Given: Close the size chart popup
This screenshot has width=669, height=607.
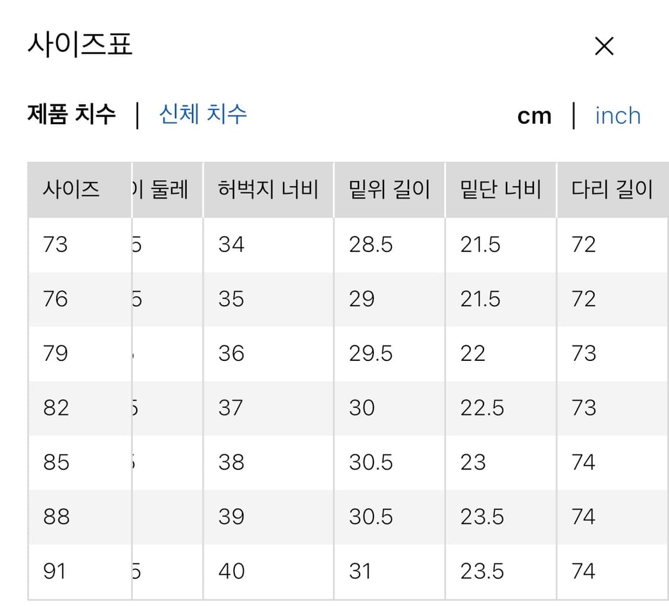Looking at the screenshot, I should [604, 46].
